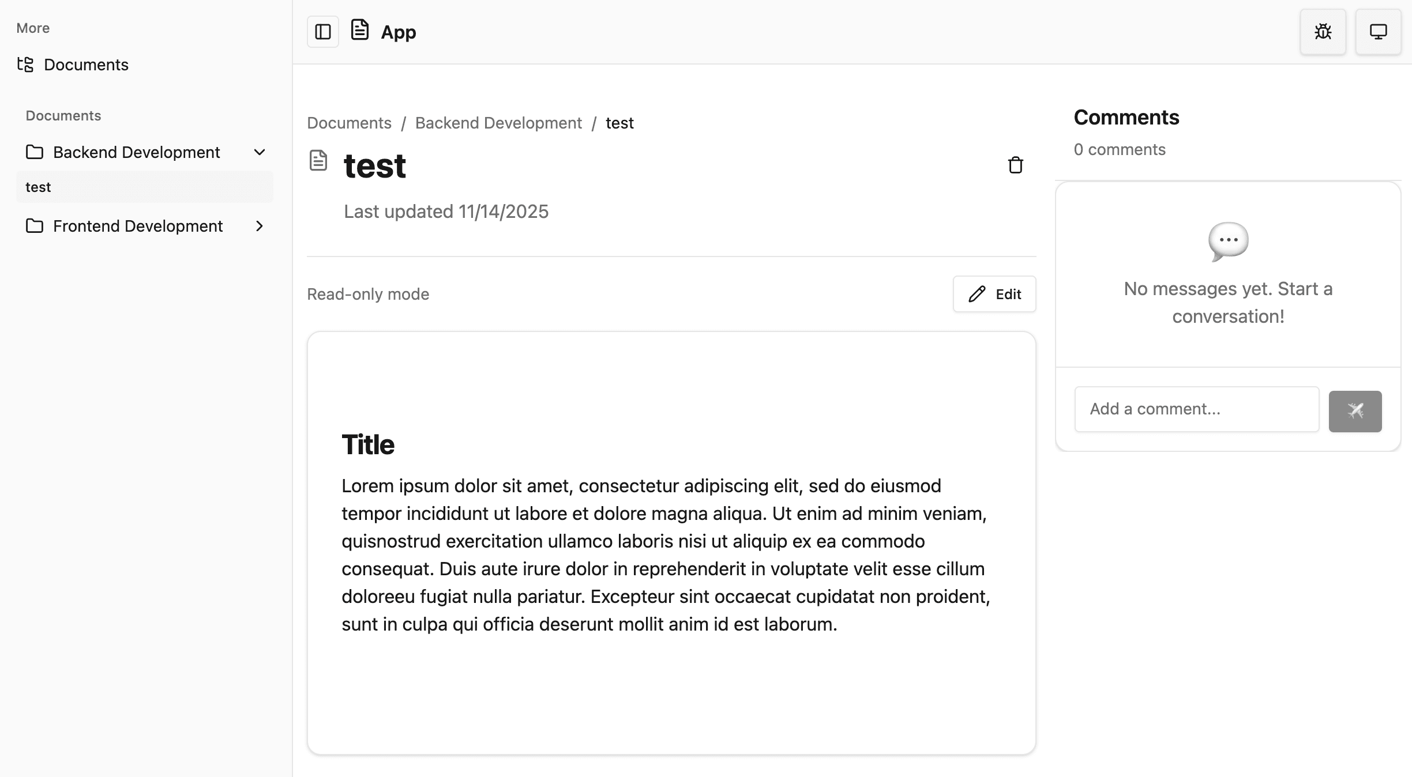Click the file icon beside test title
The image size is (1412, 777).
pyautogui.click(x=318, y=161)
